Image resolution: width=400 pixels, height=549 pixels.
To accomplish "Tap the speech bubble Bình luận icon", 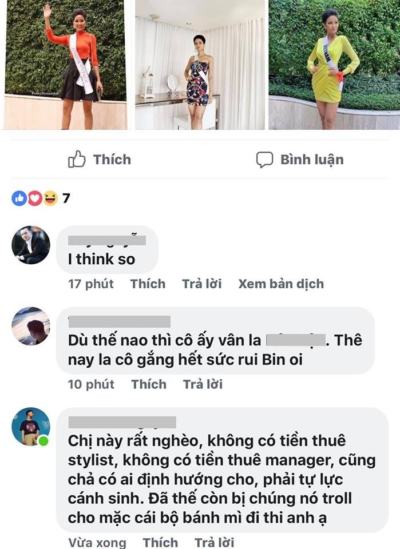I will tap(264, 160).
